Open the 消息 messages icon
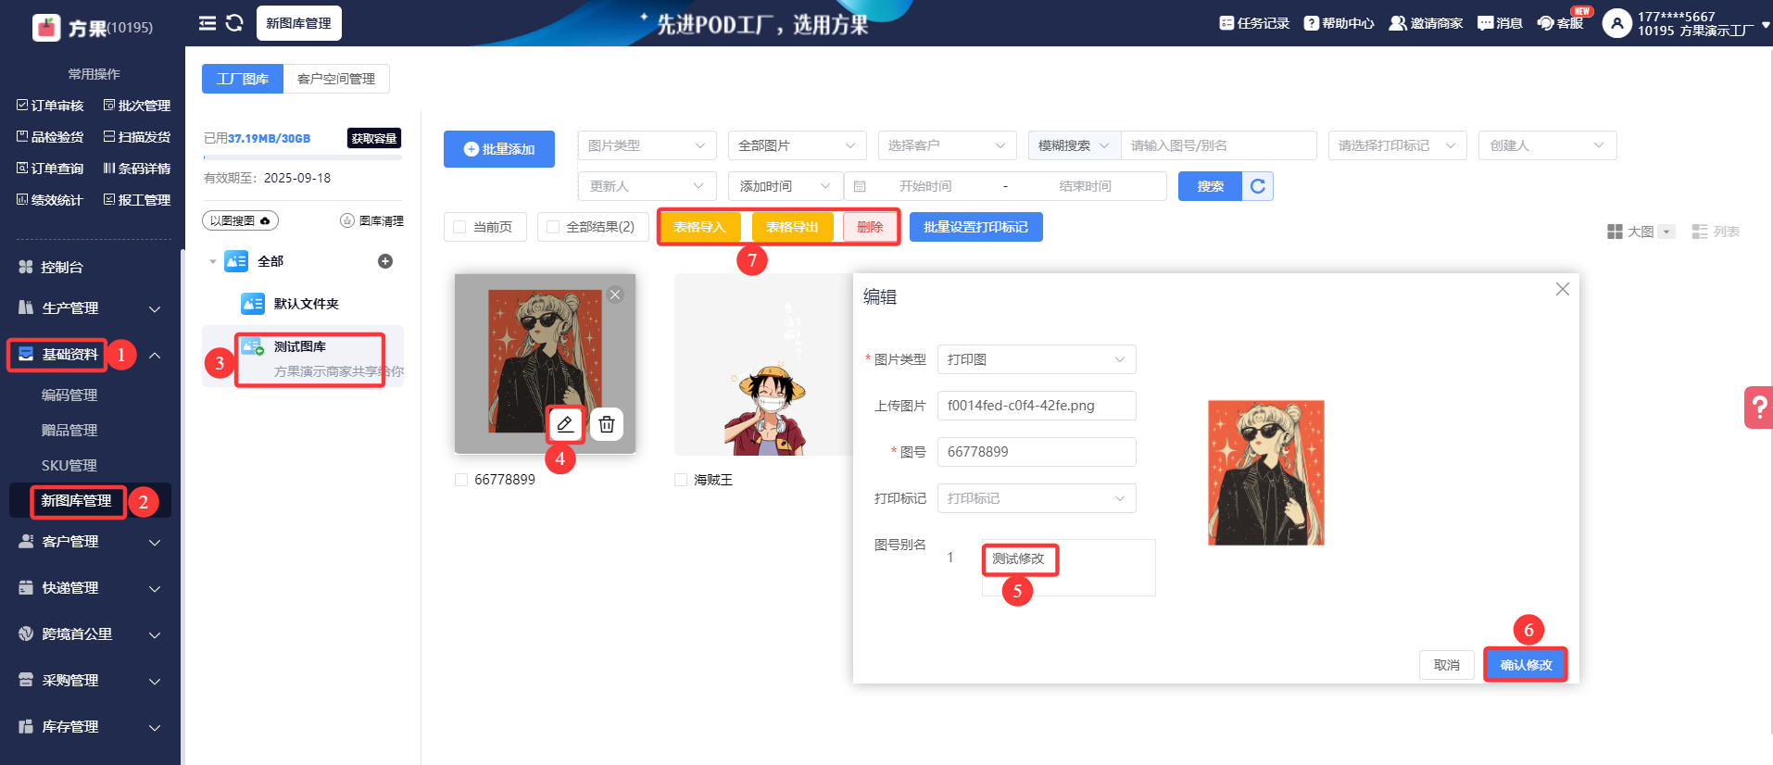 pos(1500,23)
